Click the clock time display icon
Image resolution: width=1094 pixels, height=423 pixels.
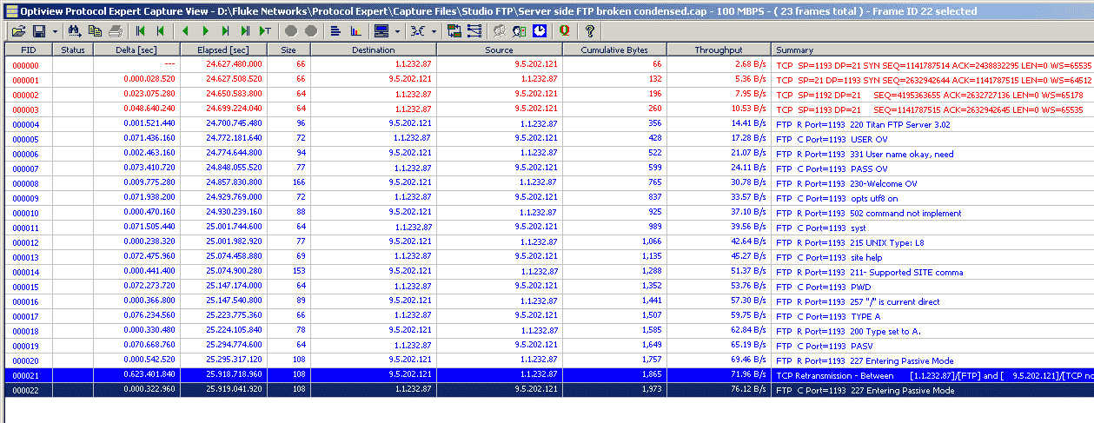[x=540, y=30]
